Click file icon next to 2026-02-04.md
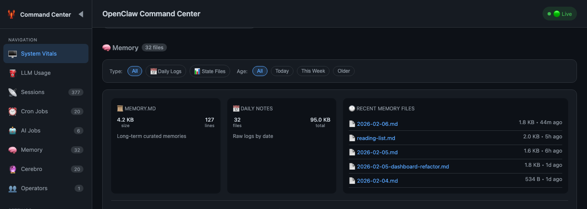The height and width of the screenshot is (209, 587). click(352, 181)
